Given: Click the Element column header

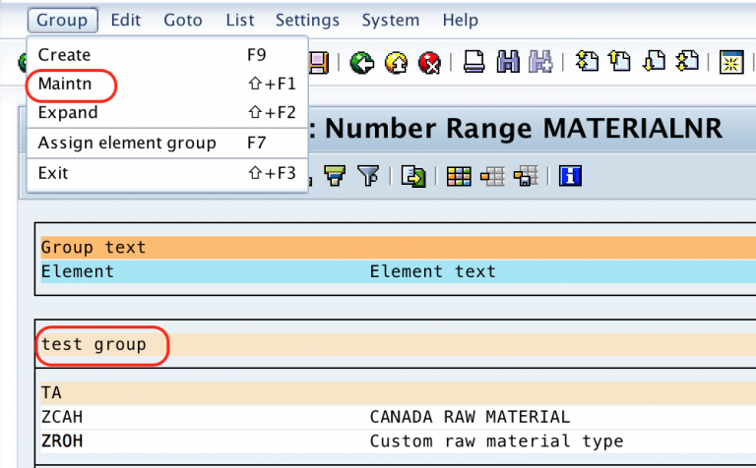Looking at the screenshot, I should click(77, 271).
